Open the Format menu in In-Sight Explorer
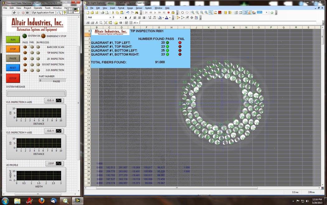The image size is (327, 205). tap(121, 8)
